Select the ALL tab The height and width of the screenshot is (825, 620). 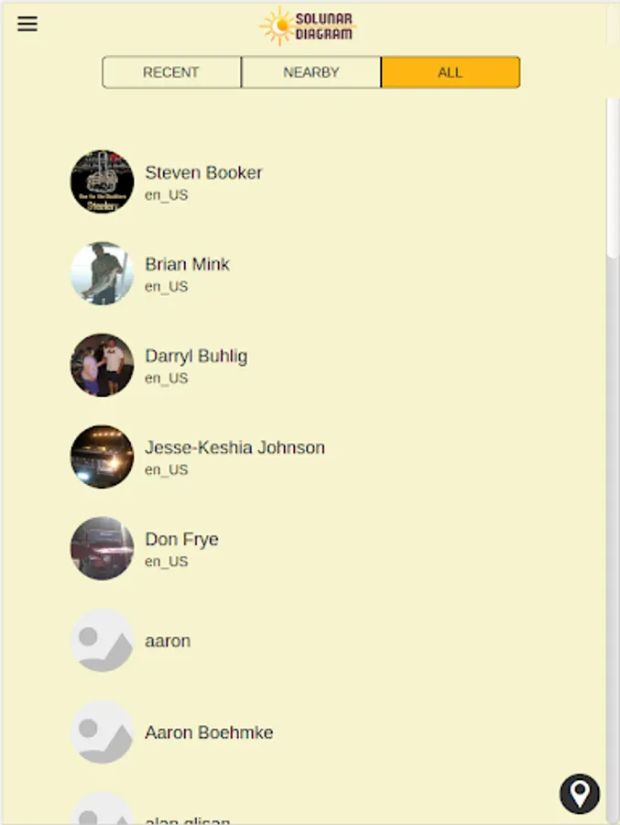coord(451,72)
